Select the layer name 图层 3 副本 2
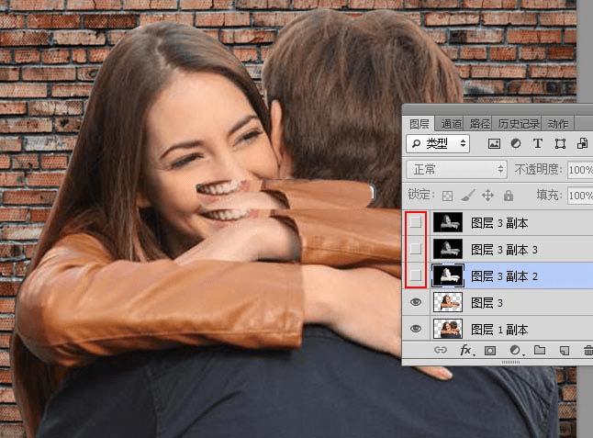The image size is (593, 438). (504, 276)
